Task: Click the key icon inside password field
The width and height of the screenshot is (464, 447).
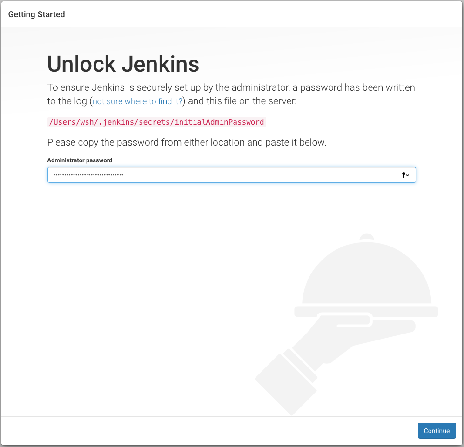Action: click(x=403, y=175)
